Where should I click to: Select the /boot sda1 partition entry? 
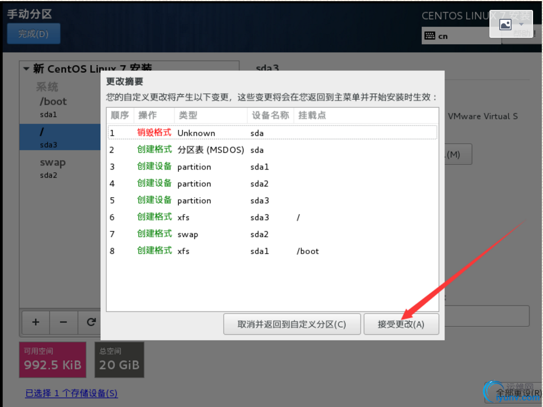60,107
